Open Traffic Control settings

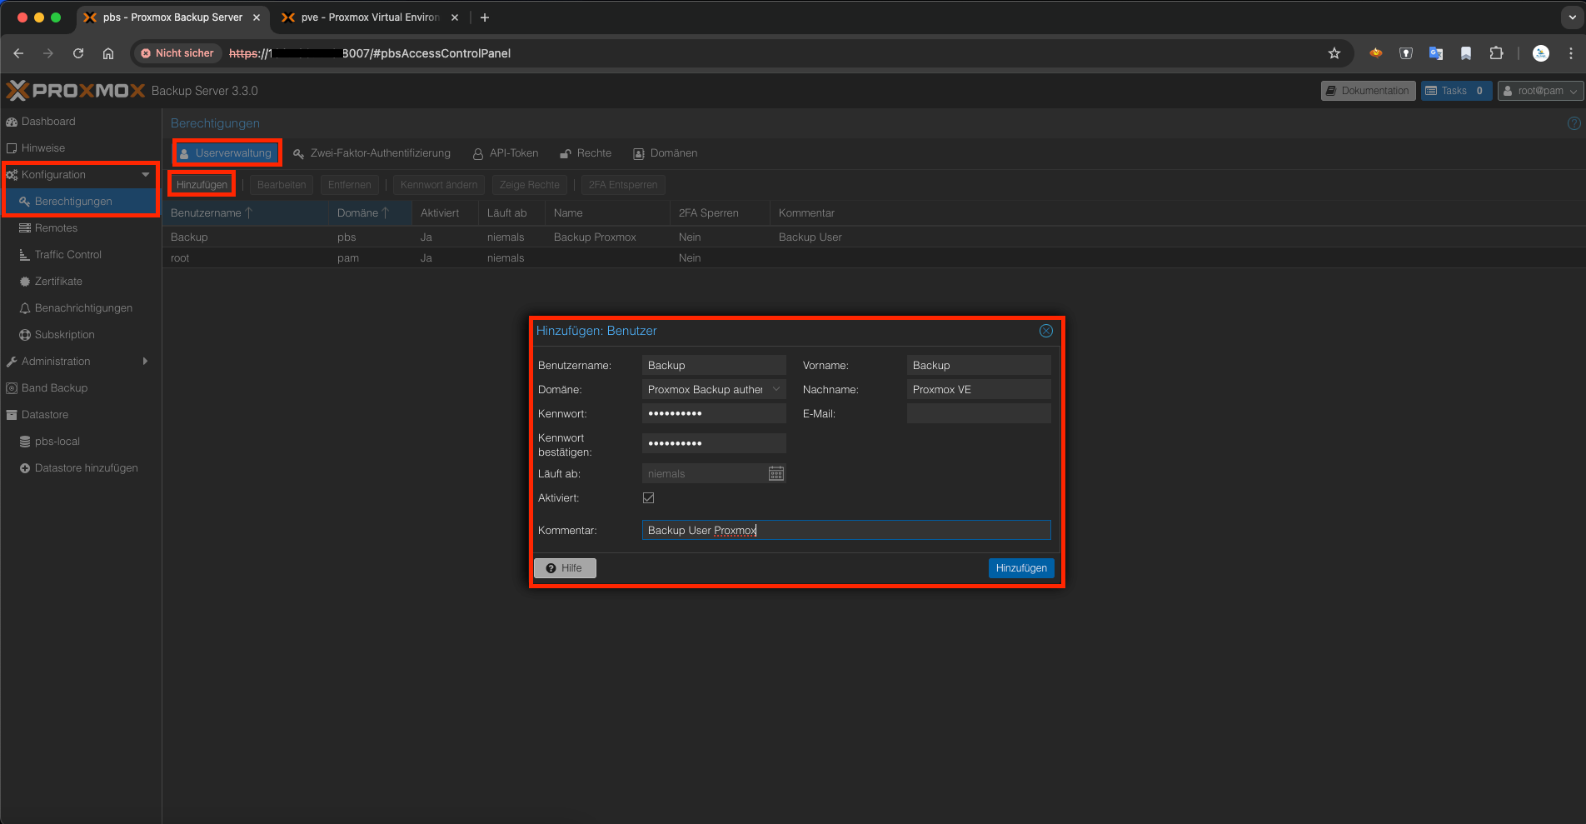tap(67, 254)
